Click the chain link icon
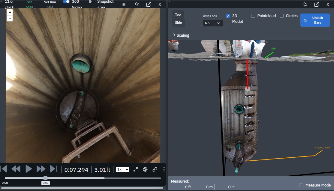334x191 pixels. pos(155,169)
